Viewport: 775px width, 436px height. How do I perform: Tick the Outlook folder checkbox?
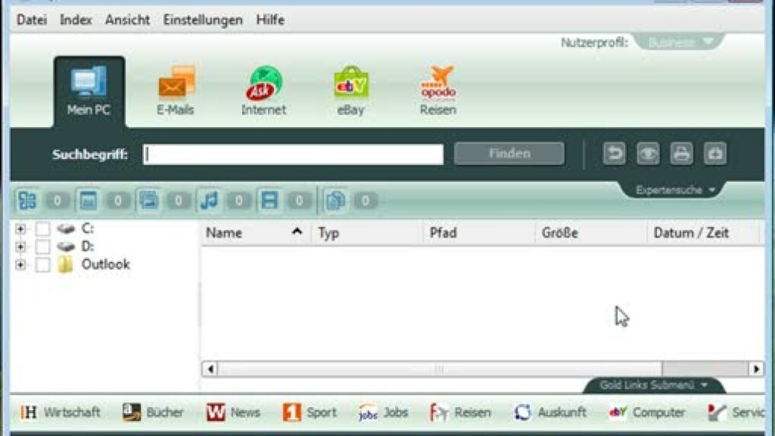(x=43, y=265)
